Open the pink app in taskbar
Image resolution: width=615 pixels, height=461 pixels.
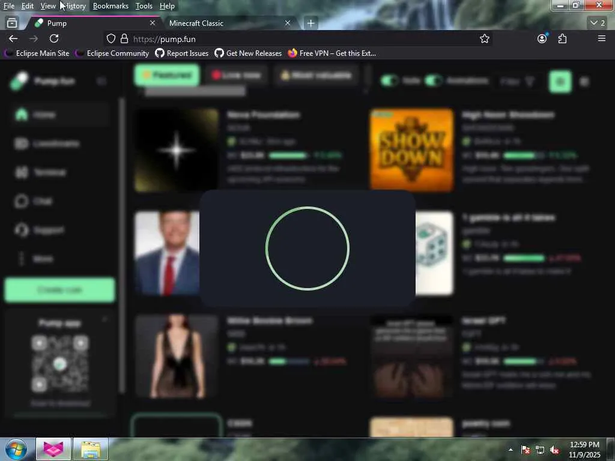[53, 449]
